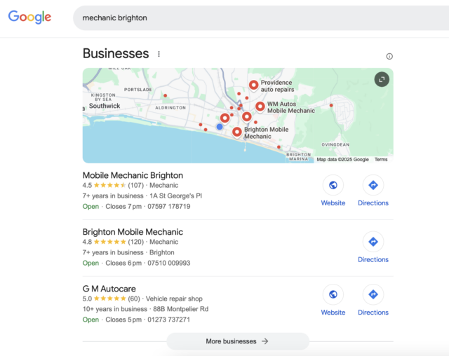Expand the map to full view
Screen dimensions: 449x356
click(x=381, y=80)
